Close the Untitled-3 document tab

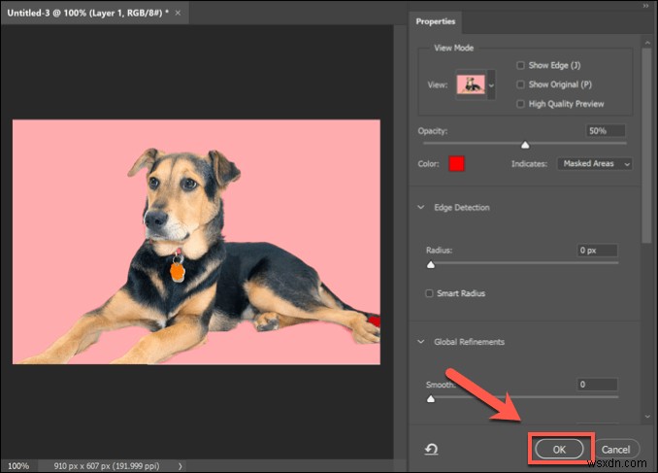pyautogui.click(x=178, y=13)
